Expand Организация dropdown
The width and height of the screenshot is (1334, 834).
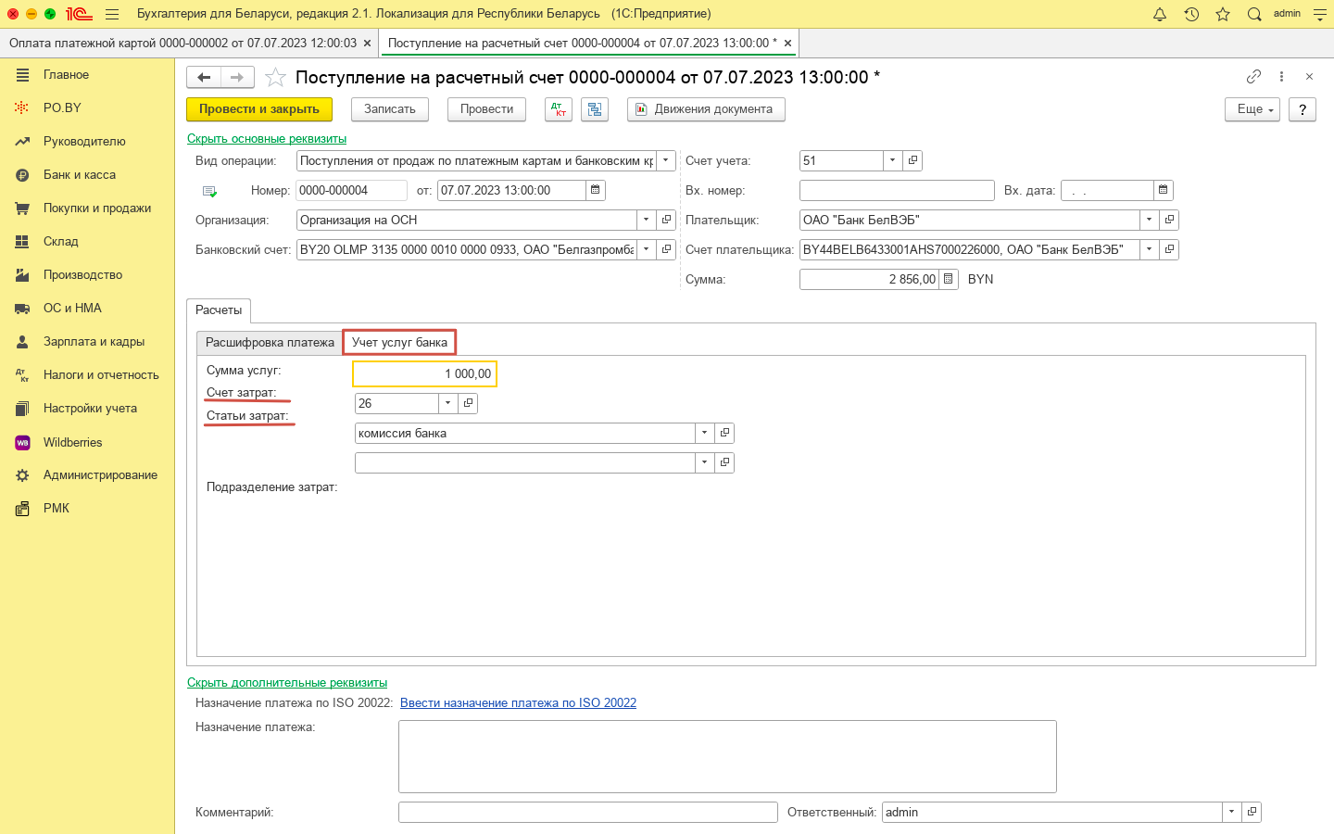[x=646, y=220]
